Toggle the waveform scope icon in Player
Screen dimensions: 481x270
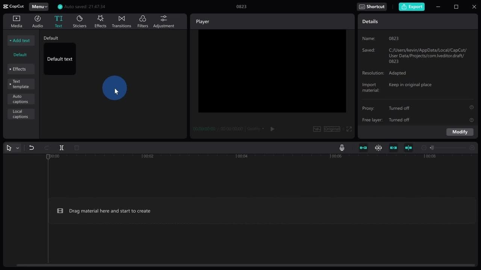click(x=317, y=129)
